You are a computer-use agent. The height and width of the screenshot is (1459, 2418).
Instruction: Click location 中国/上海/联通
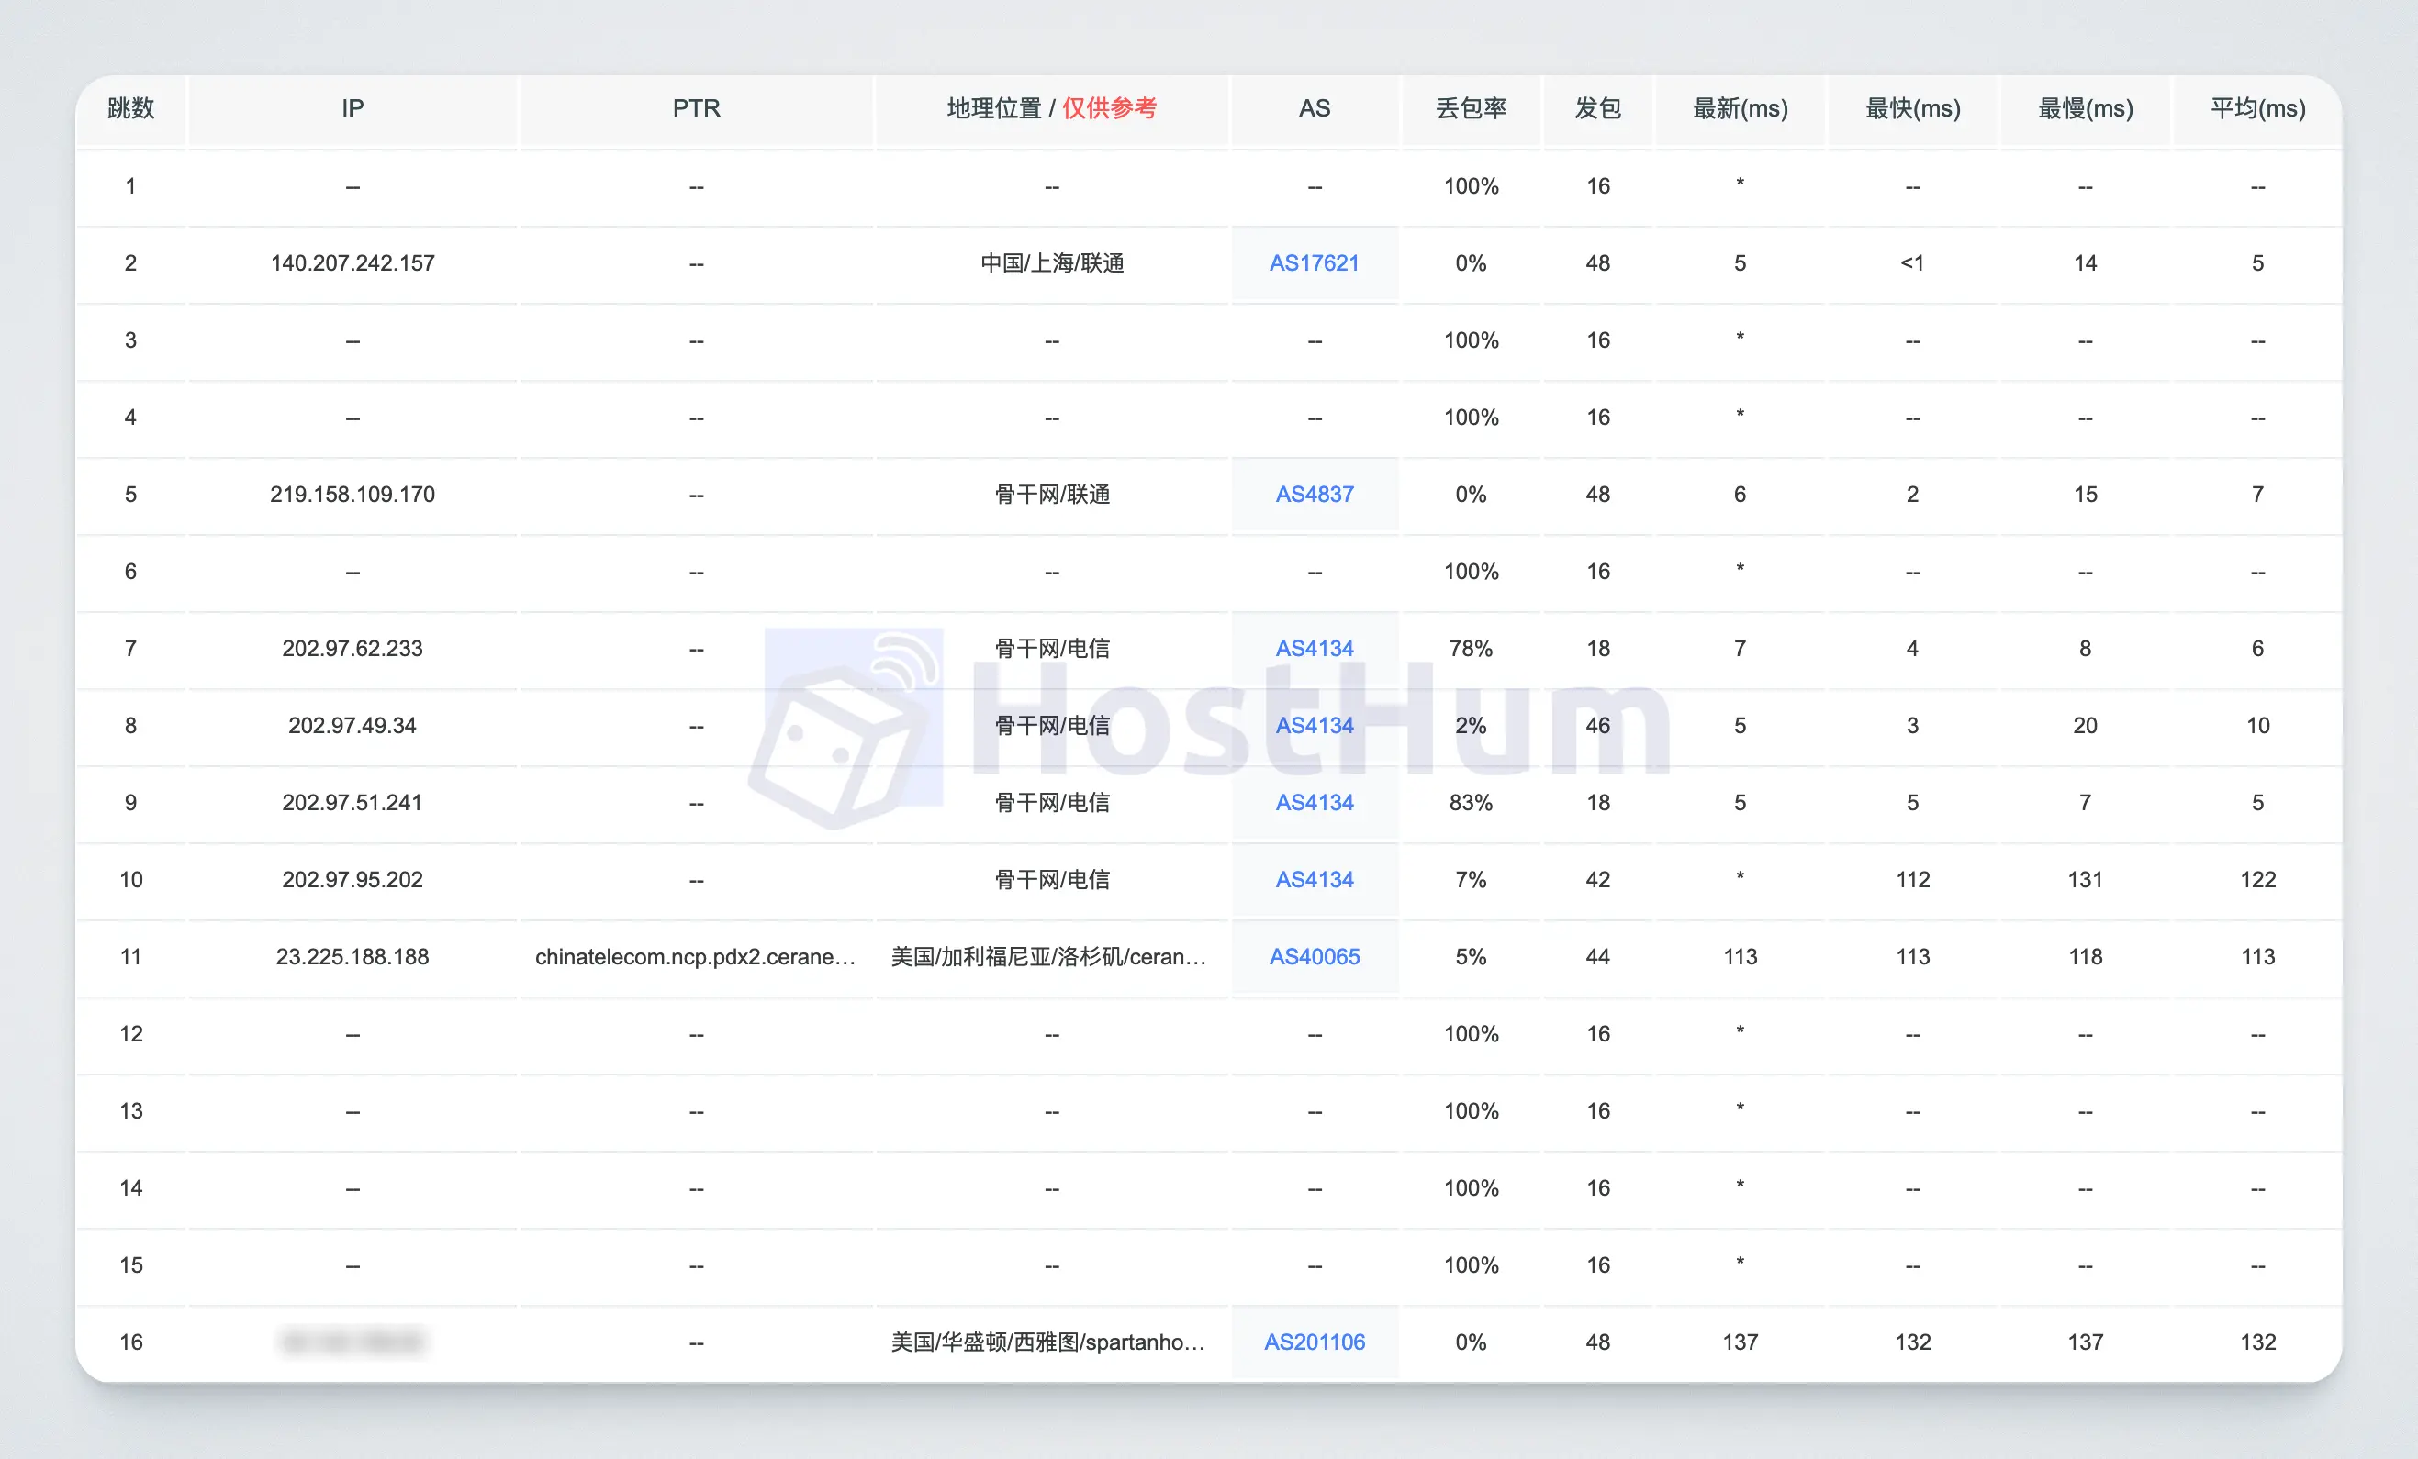(1052, 263)
